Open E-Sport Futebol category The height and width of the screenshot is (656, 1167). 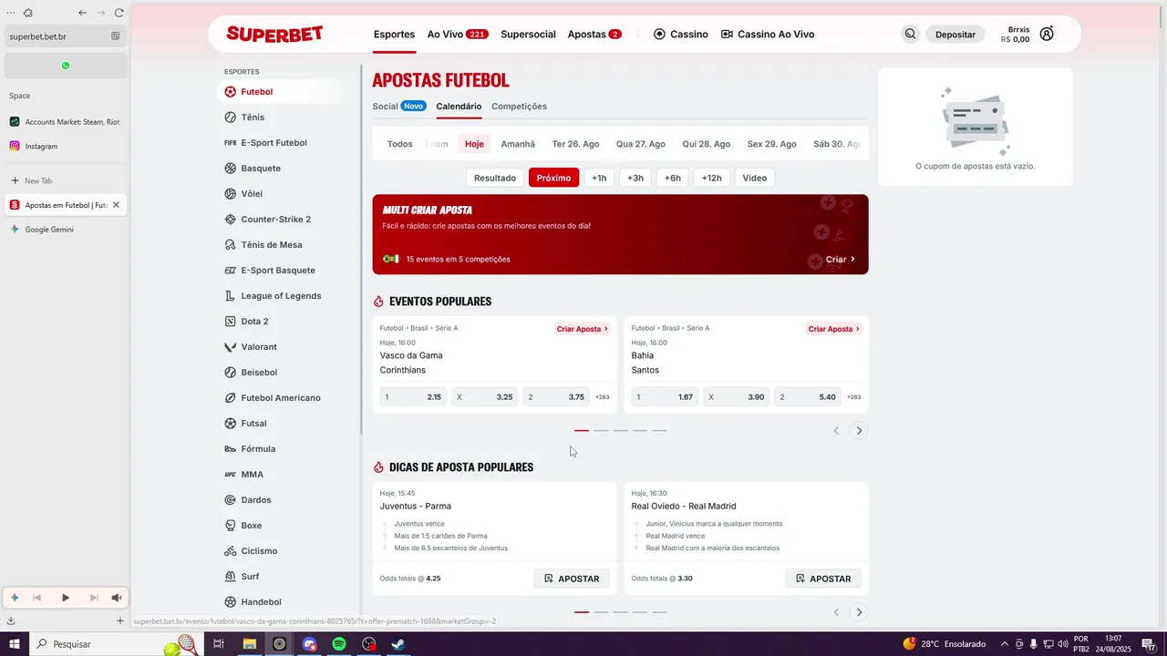[x=265, y=143]
